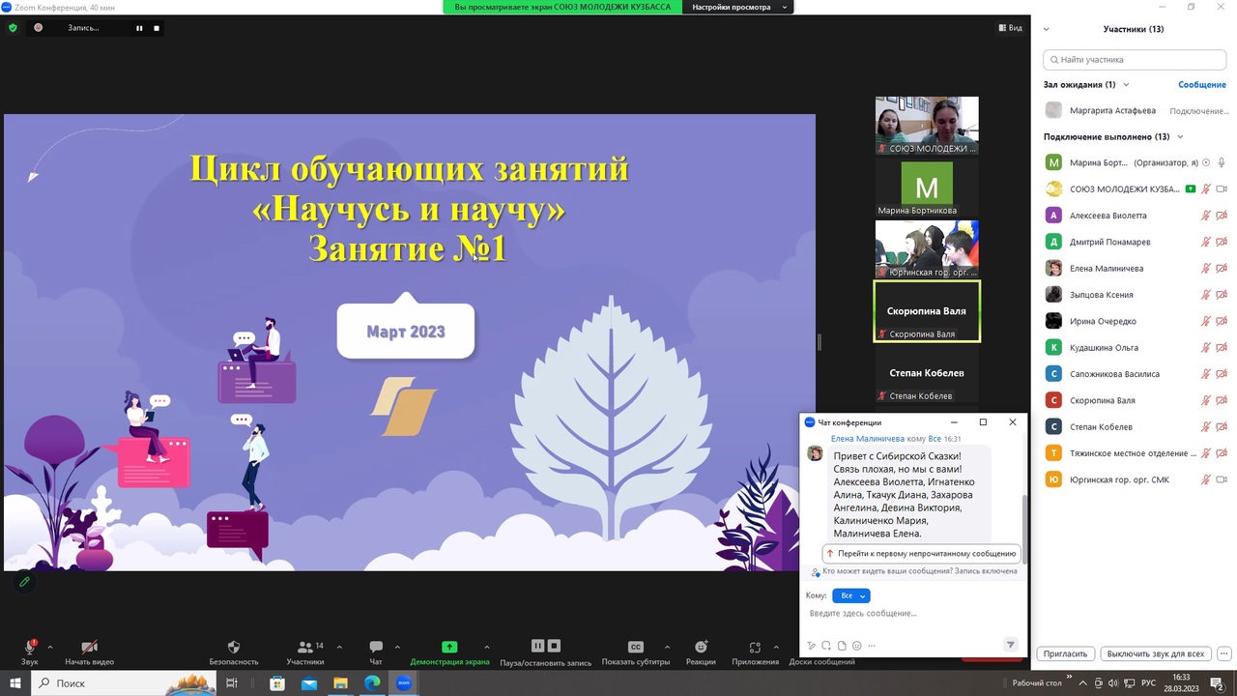Click video-off icon for Дмитрий Понамарев
Viewport: 1237px width, 696px height.
point(1222,242)
